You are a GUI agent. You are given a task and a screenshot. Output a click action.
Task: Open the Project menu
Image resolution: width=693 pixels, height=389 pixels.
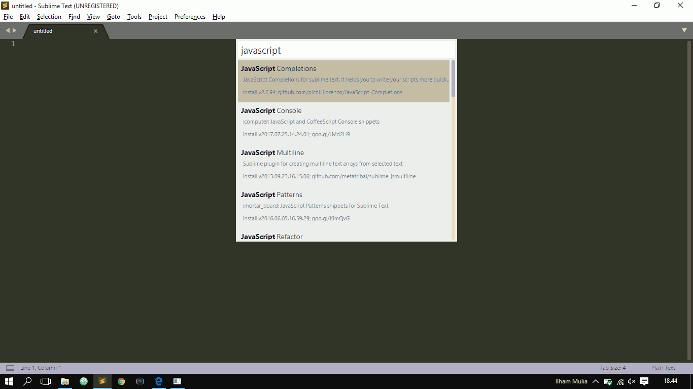158,17
